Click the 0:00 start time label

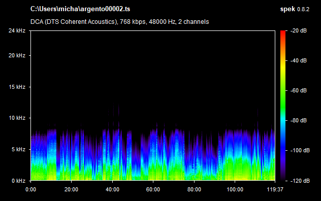point(30,189)
